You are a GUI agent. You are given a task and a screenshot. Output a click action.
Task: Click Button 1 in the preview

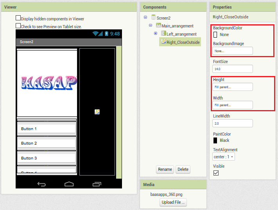47,129
